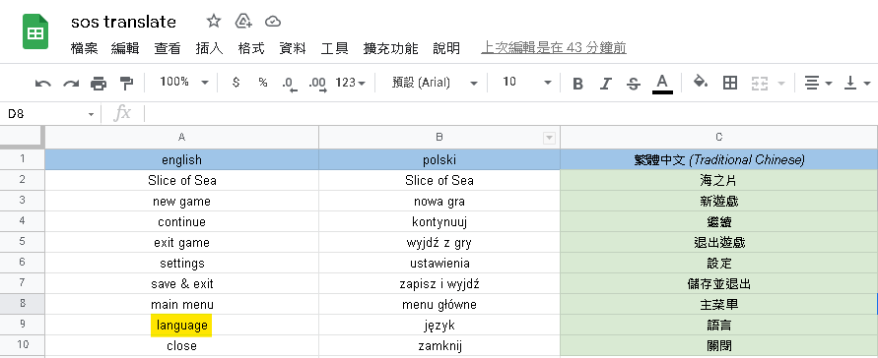Image resolution: width=878 pixels, height=358 pixels.
Task: Open the merge cells options arrow
Action: point(781,84)
